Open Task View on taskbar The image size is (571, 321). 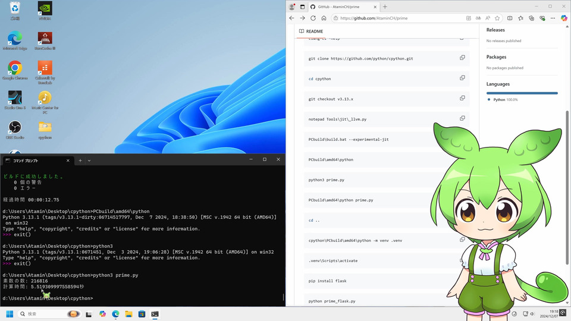[x=89, y=314]
